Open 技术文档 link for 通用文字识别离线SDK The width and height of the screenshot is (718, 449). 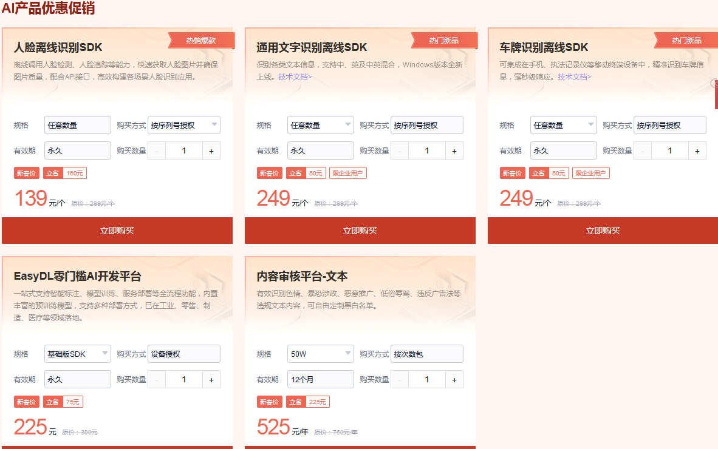coord(295,77)
